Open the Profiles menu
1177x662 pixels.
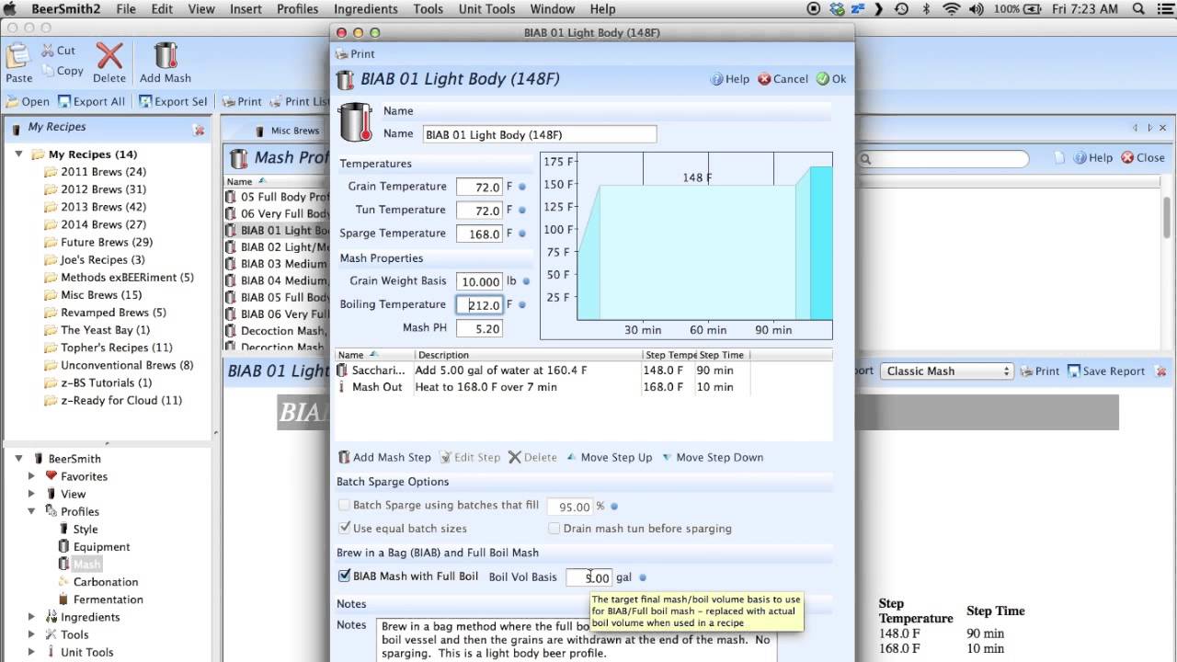297,9
